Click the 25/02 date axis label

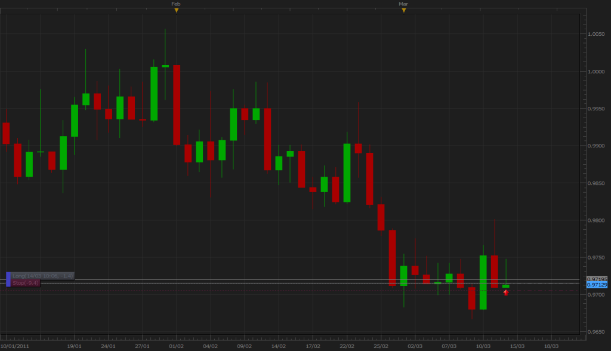[x=381, y=346]
